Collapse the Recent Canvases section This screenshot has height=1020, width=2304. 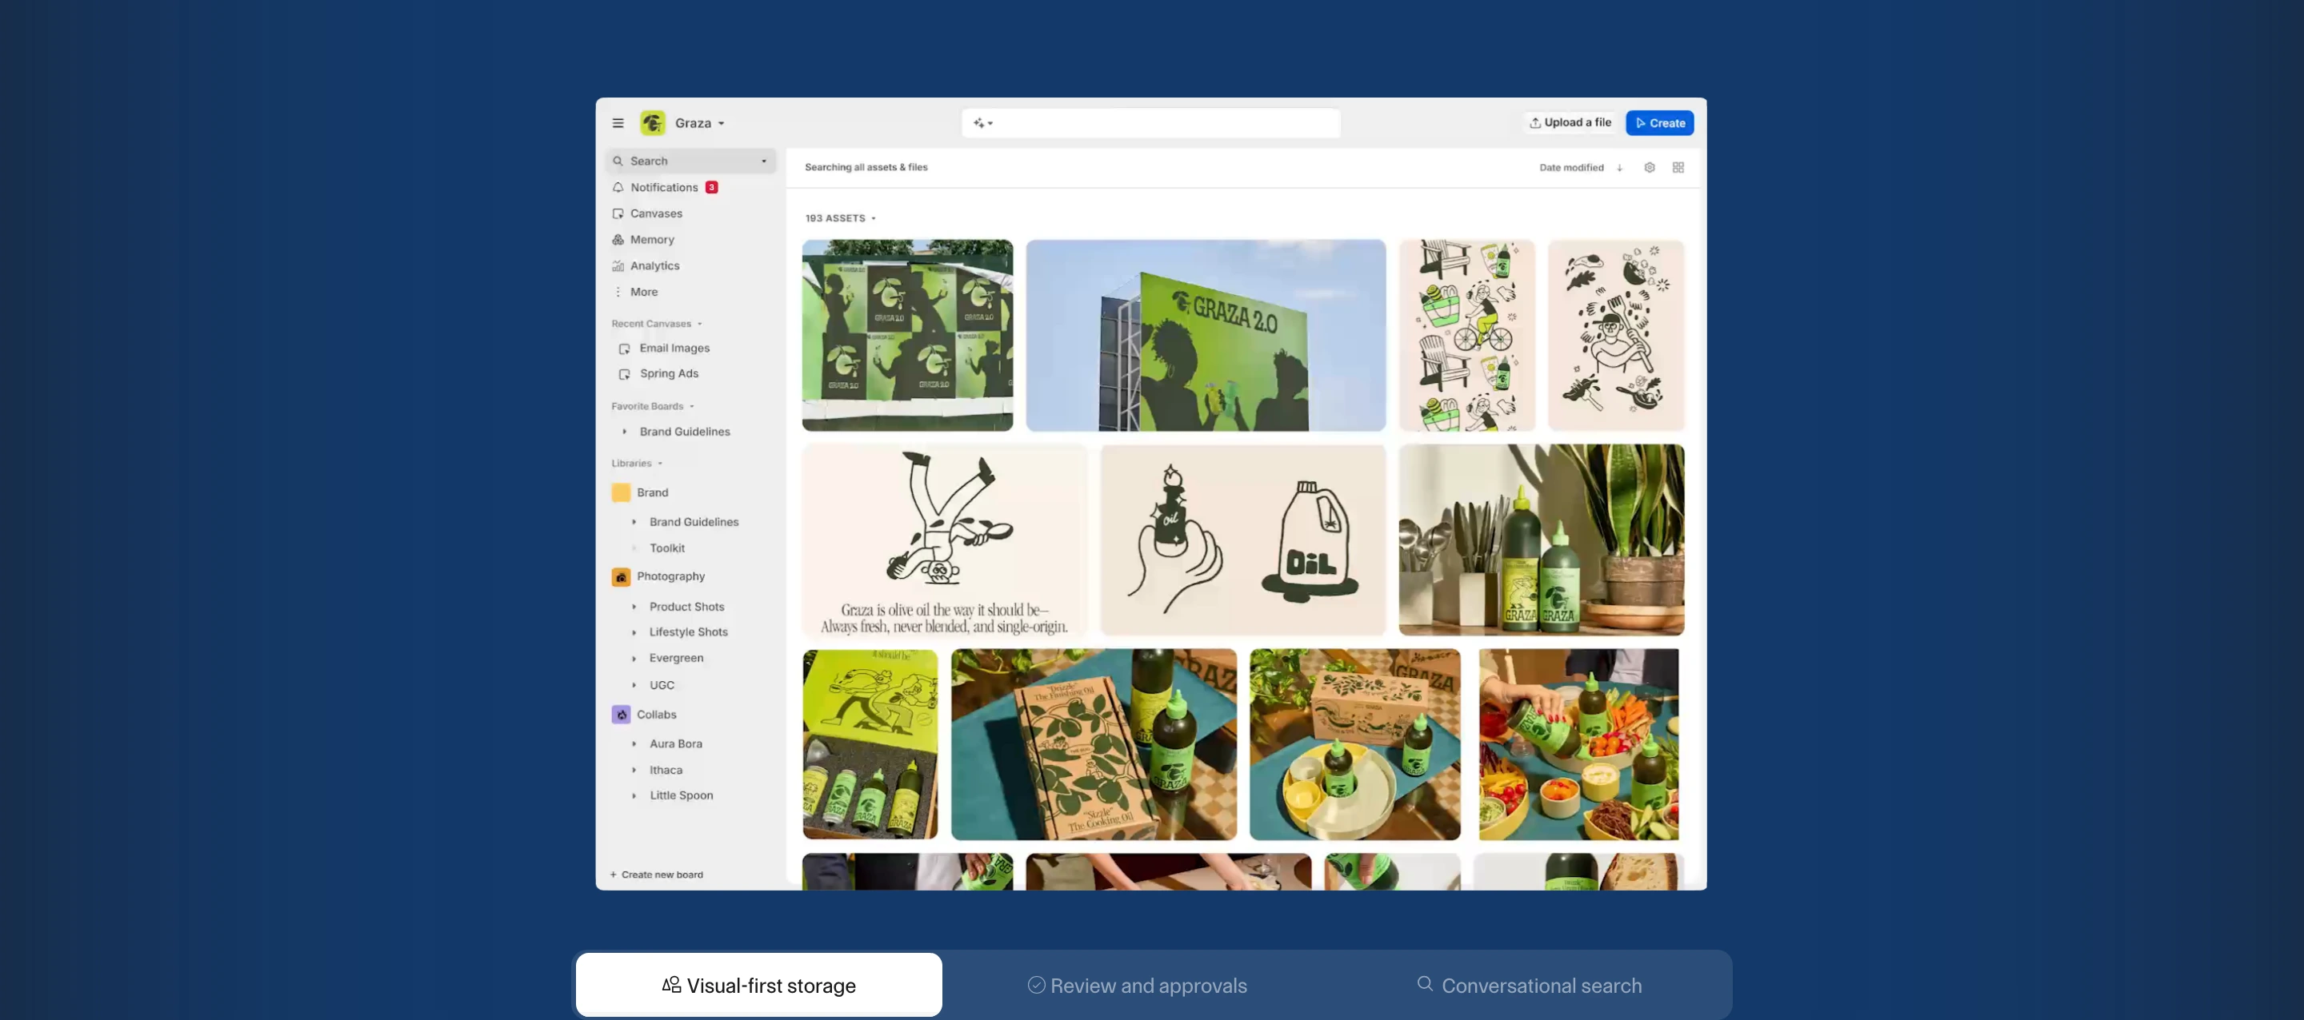point(699,324)
